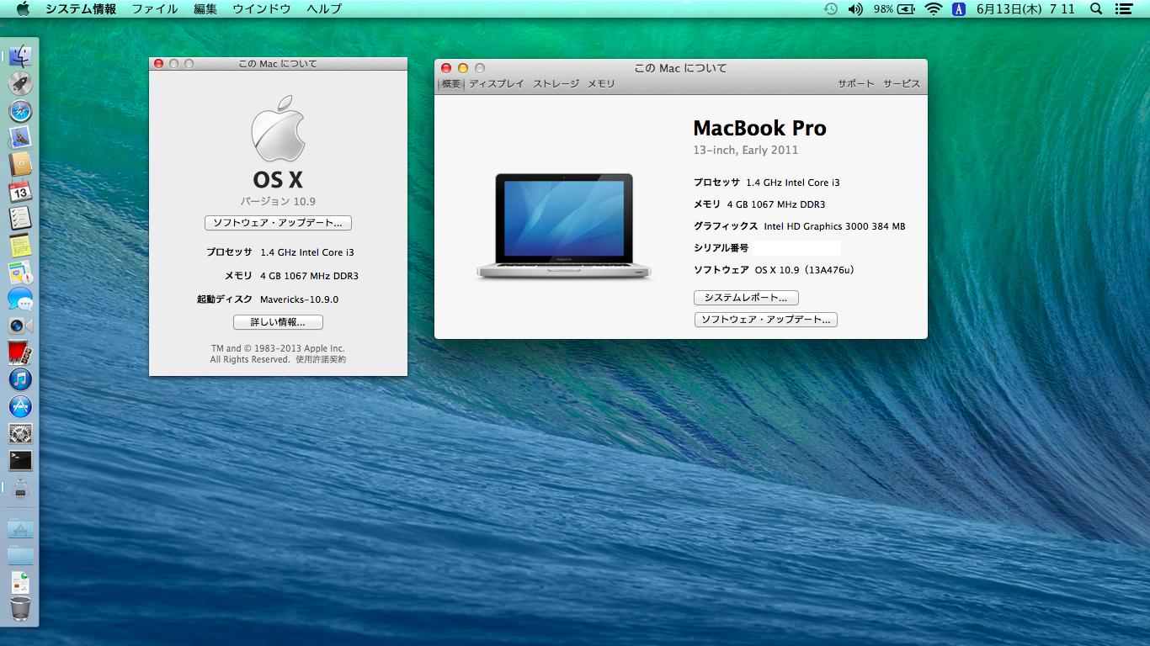Open the サービス section
1150x646 pixels.
(902, 84)
